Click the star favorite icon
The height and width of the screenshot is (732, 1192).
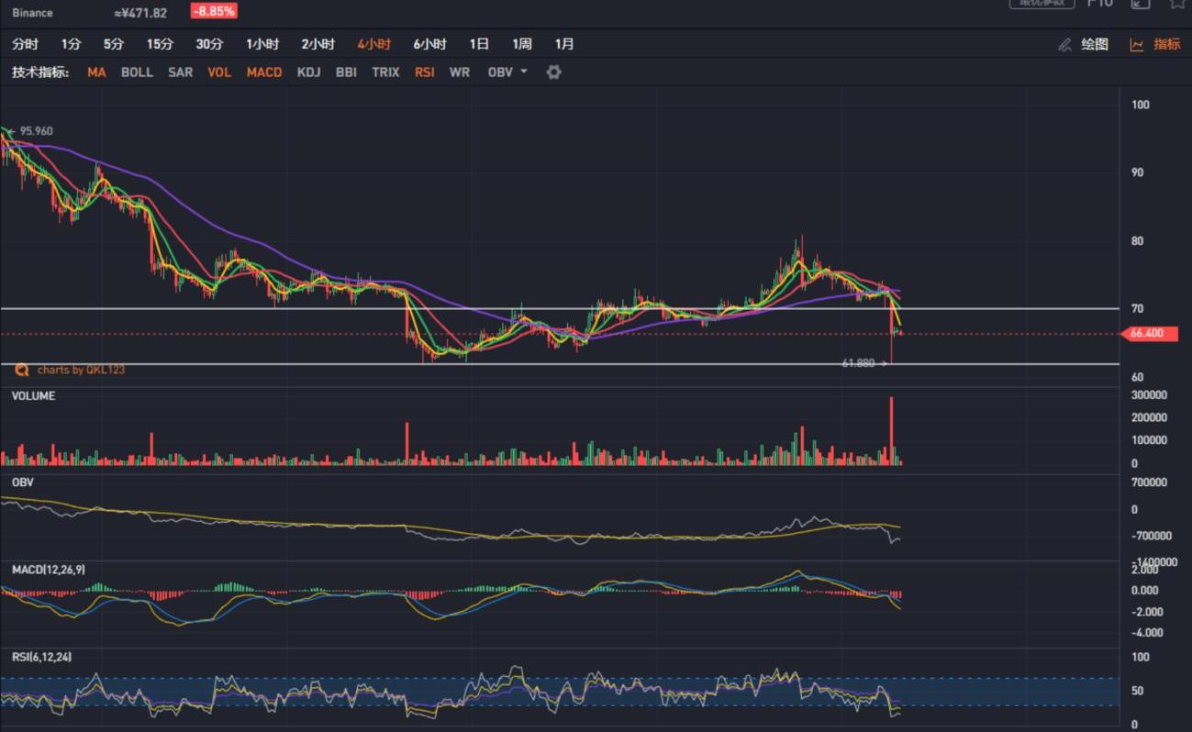pos(1176,4)
